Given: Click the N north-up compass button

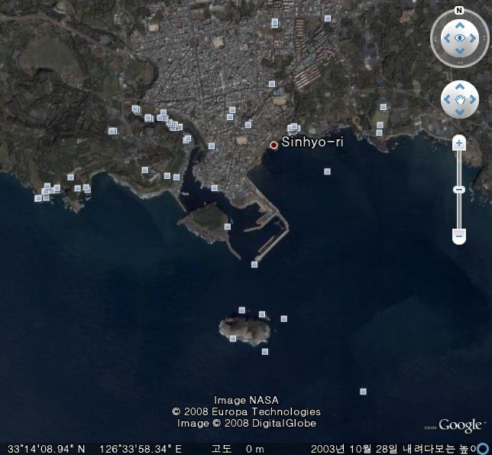Looking at the screenshot, I should (459, 11).
